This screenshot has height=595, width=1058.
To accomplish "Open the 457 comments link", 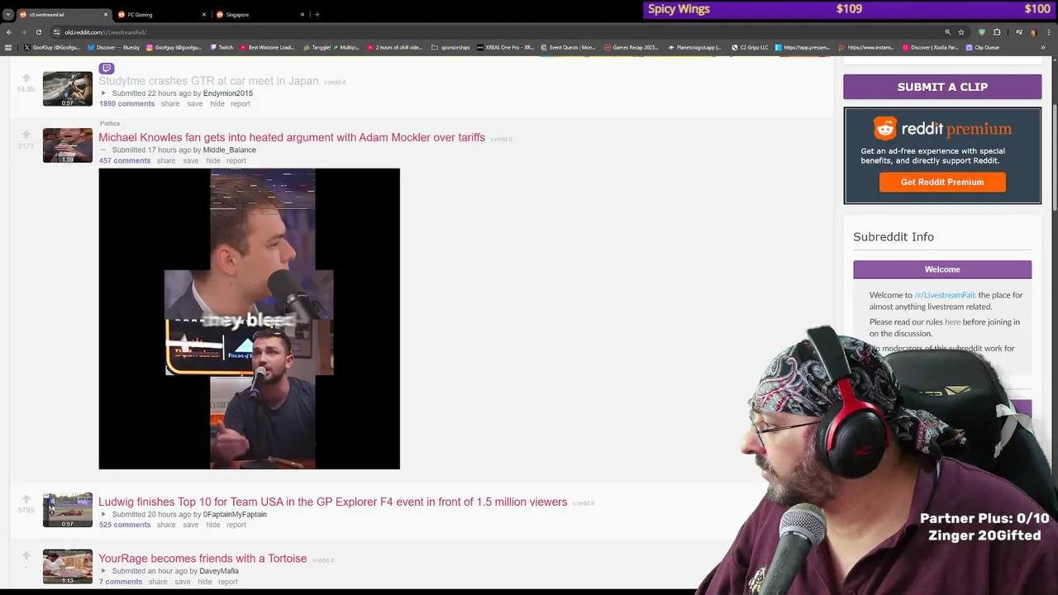I will click(125, 160).
